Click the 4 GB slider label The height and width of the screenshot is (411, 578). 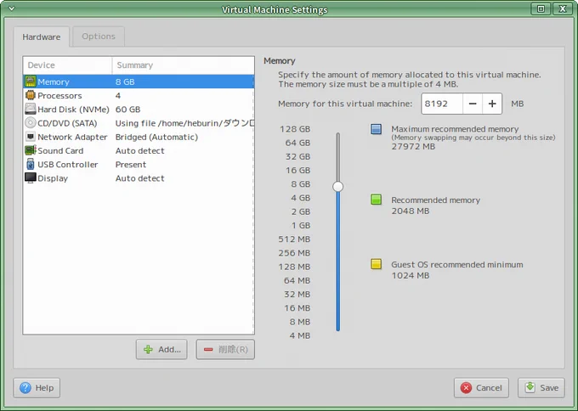click(x=300, y=198)
